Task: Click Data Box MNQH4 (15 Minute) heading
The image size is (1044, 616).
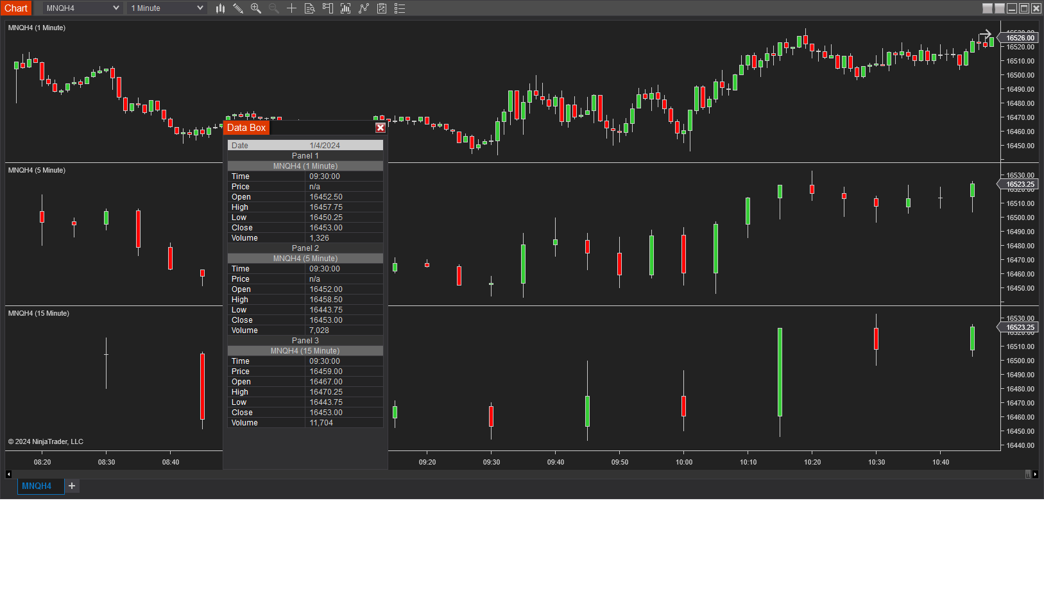Action: point(305,351)
